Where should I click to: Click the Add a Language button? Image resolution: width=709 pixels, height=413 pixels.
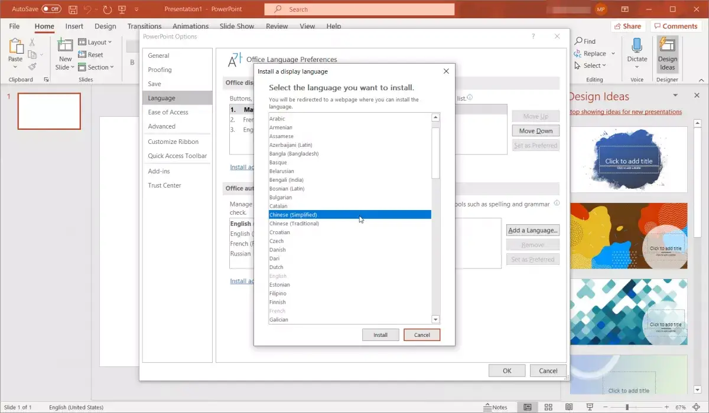(x=533, y=230)
